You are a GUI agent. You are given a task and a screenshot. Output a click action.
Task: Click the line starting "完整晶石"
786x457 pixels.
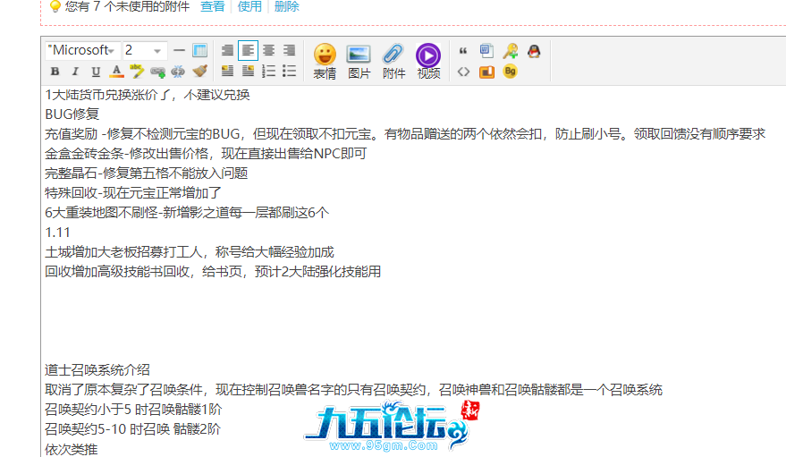coord(147,173)
